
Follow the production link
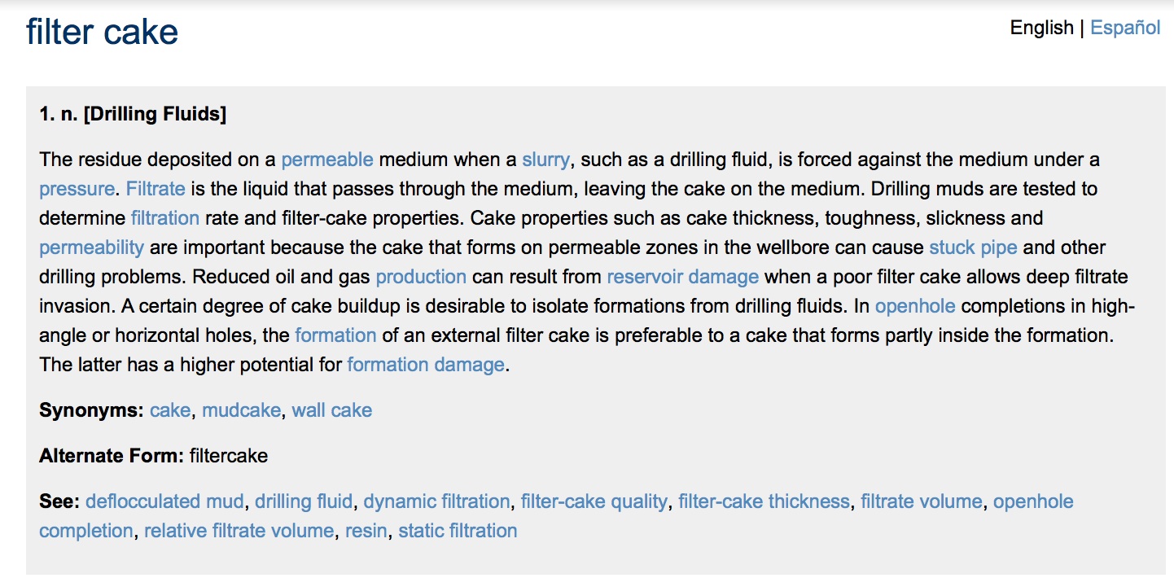pyautogui.click(x=421, y=277)
